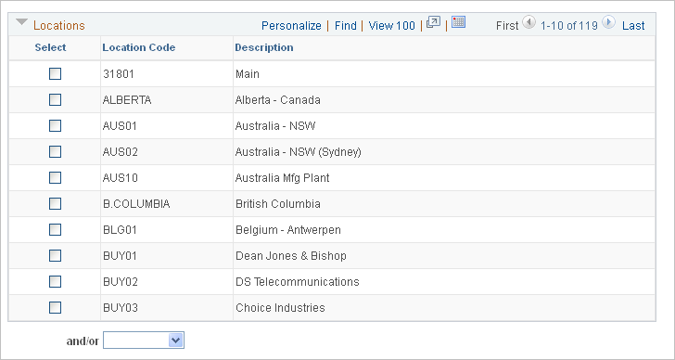The height and width of the screenshot is (360, 675).
Task: Check the AUS10 location checkbox
Action: (x=55, y=178)
